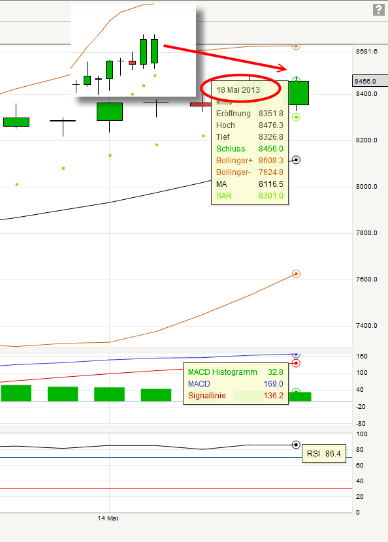388x542 pixels.
Task: Click the 20 RSI axis label
Action: 360,497
